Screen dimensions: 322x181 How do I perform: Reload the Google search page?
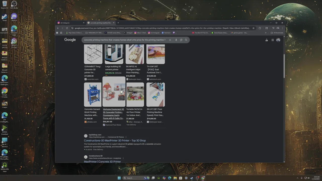(x=67, y=28)
